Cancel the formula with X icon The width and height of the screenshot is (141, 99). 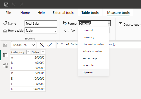coord(42,45)
